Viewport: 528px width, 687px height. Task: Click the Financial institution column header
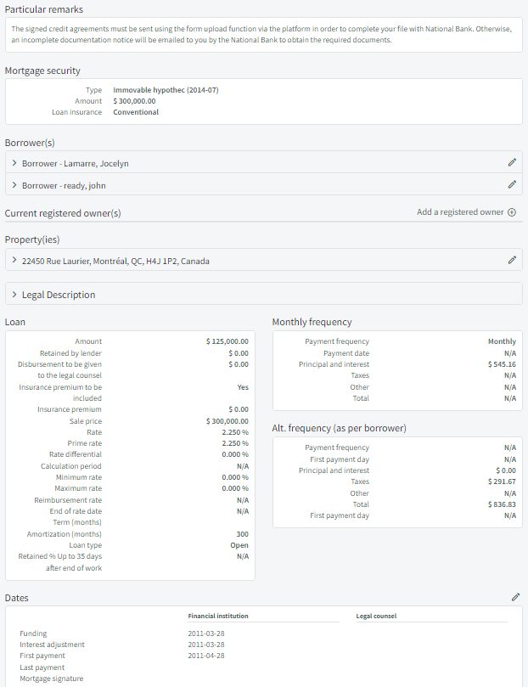point(218,616)
